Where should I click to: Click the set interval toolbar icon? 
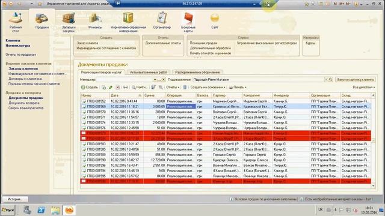pos(126,87)
